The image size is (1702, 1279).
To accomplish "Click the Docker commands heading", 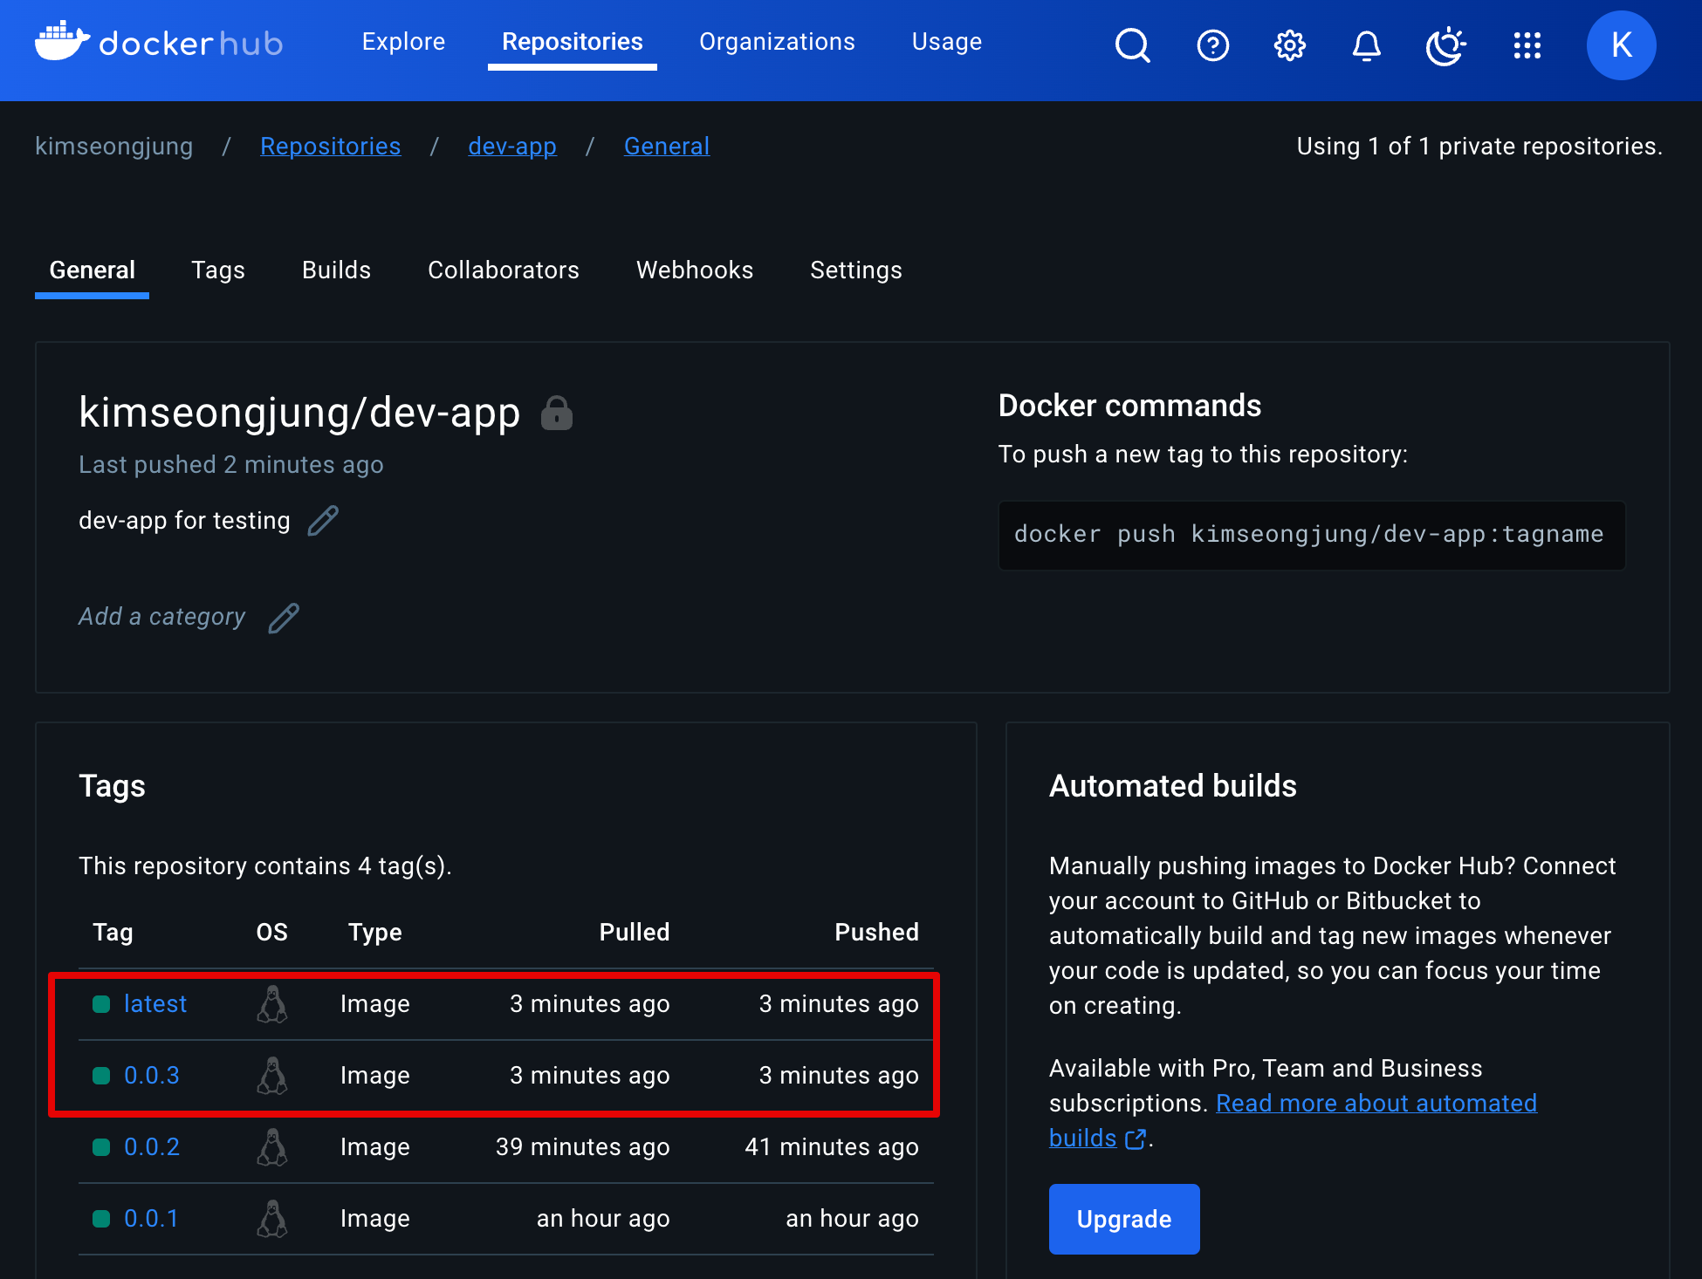I will tap(1130, 407).
